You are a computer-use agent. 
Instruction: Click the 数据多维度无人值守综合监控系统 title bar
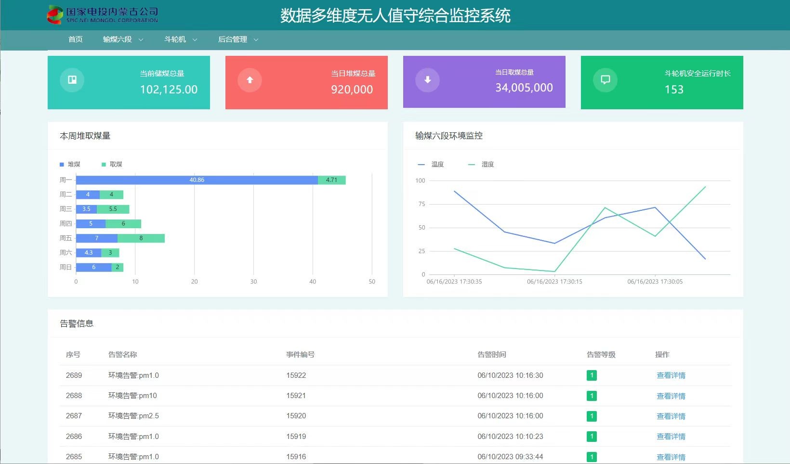pyautogui.click(x=395, y=16)
